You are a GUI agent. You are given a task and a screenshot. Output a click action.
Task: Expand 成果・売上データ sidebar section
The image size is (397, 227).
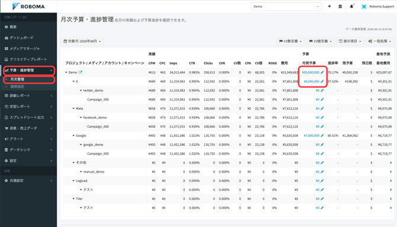[28, 128]
